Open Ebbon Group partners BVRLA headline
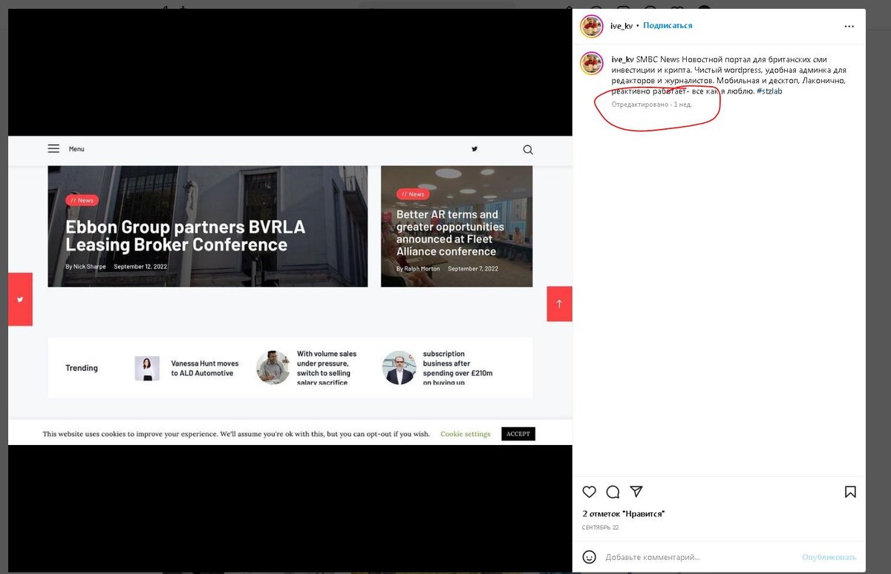The image size is (891, 574). pyautogui.click(x=185, y=236)
